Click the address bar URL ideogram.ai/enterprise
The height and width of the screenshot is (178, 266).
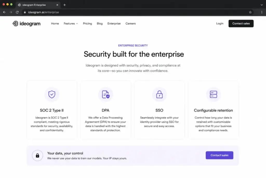tap(43, 12)
